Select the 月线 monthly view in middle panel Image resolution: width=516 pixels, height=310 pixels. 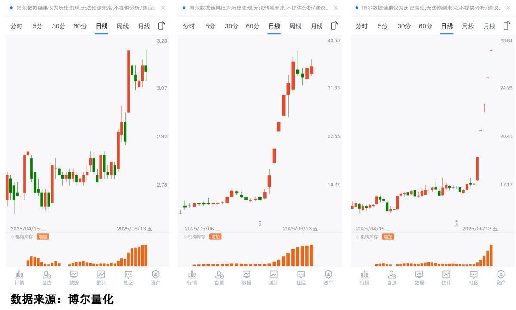point(316,26)
